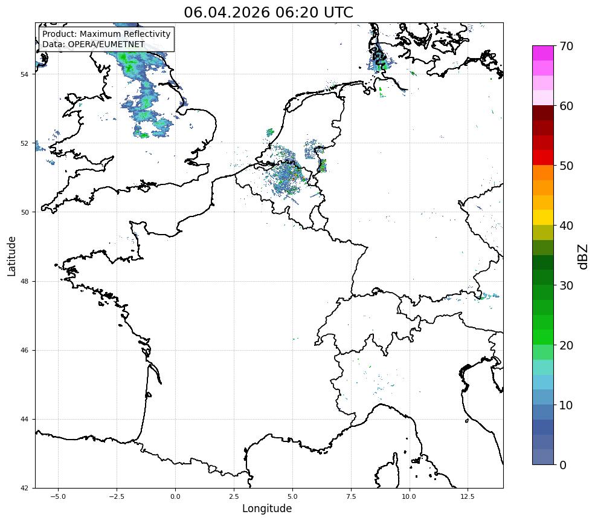Click the colorbar tick label 30

coord(566,285)
